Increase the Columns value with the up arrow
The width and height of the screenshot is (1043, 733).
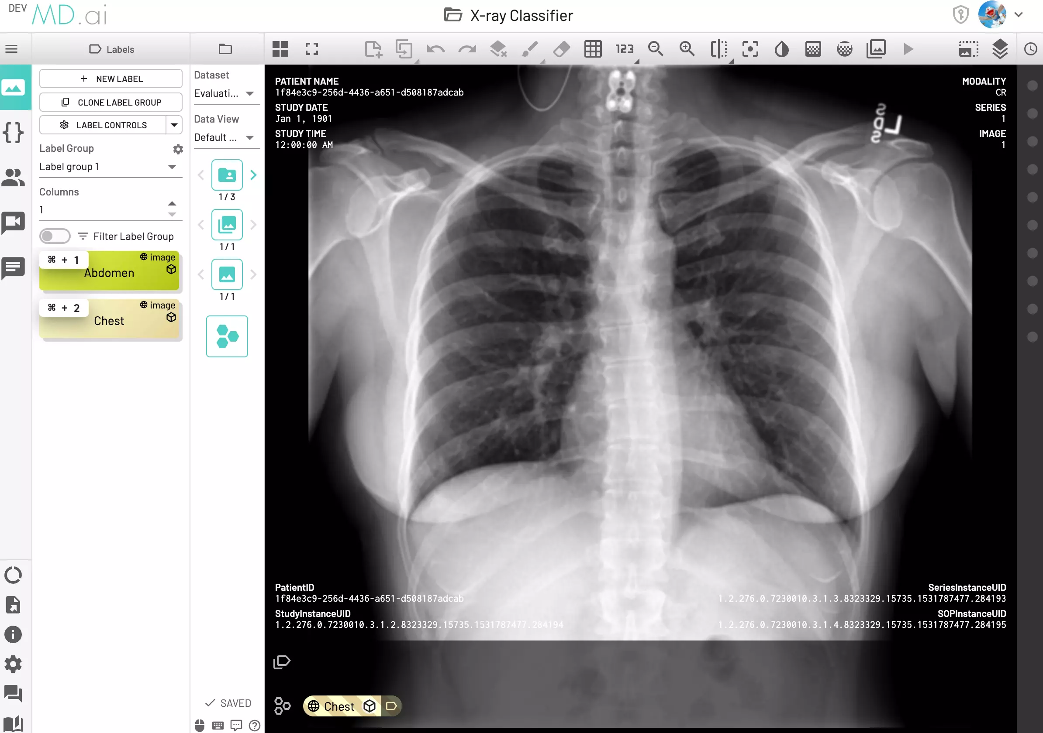coord(172,203)
